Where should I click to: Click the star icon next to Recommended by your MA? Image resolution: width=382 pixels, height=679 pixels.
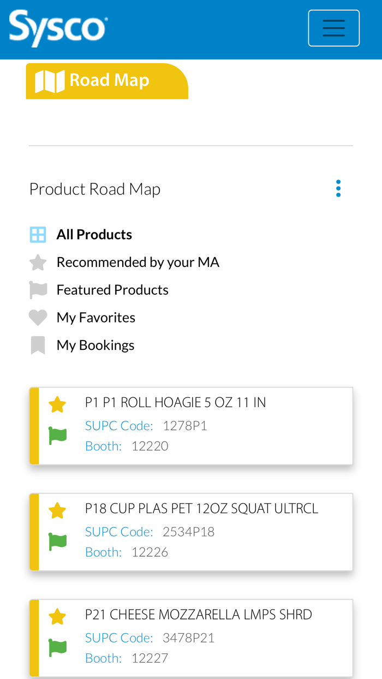pos(37,261)
